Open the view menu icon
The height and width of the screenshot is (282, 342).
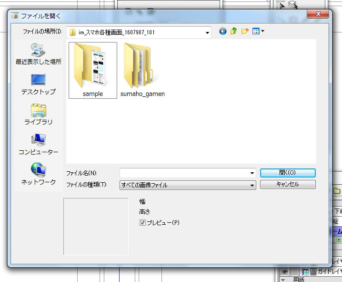tap(256, 31)
